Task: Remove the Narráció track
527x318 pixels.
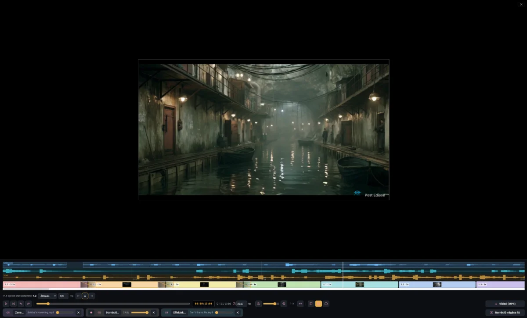Action: pos(153,313)
